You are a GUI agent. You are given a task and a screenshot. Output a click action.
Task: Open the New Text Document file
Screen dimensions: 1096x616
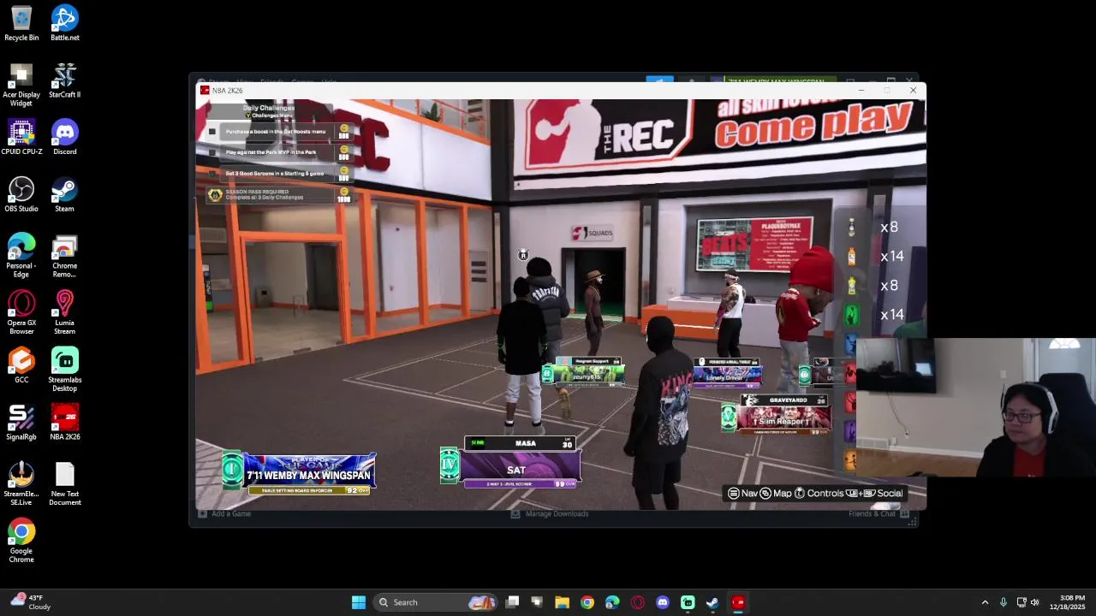pos(65,484)
